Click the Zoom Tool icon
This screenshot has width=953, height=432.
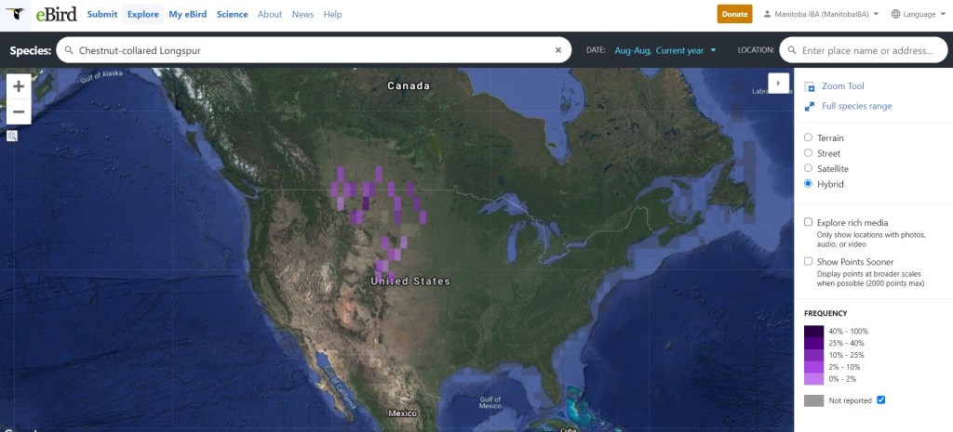810,86
